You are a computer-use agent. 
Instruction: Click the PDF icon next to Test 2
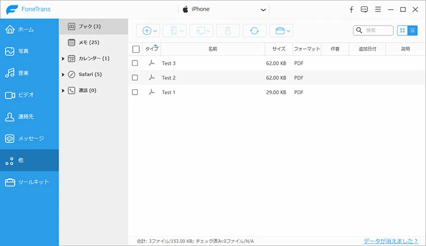[152, 78]
